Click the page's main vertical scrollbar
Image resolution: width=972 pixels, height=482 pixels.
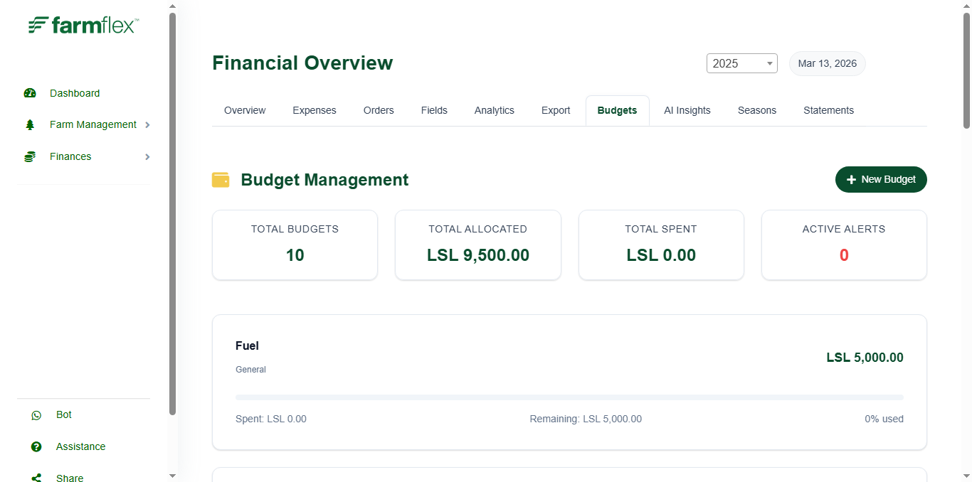[x=966, y=71]
